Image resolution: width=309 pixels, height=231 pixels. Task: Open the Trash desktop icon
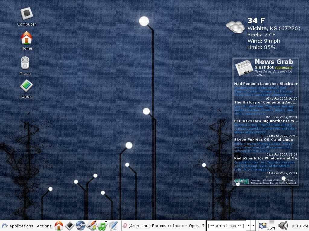(25, 66)
